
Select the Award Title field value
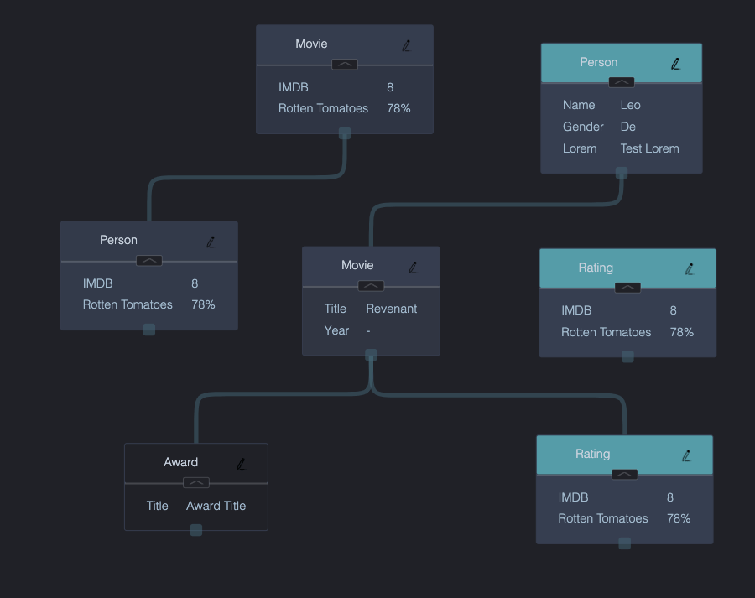216,506
